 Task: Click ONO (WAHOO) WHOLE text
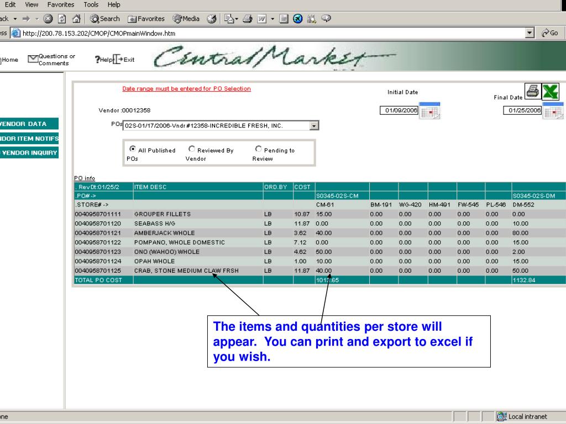167,252
